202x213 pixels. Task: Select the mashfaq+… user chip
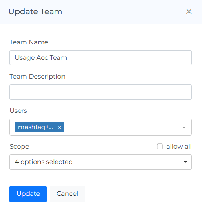(35, 127)
